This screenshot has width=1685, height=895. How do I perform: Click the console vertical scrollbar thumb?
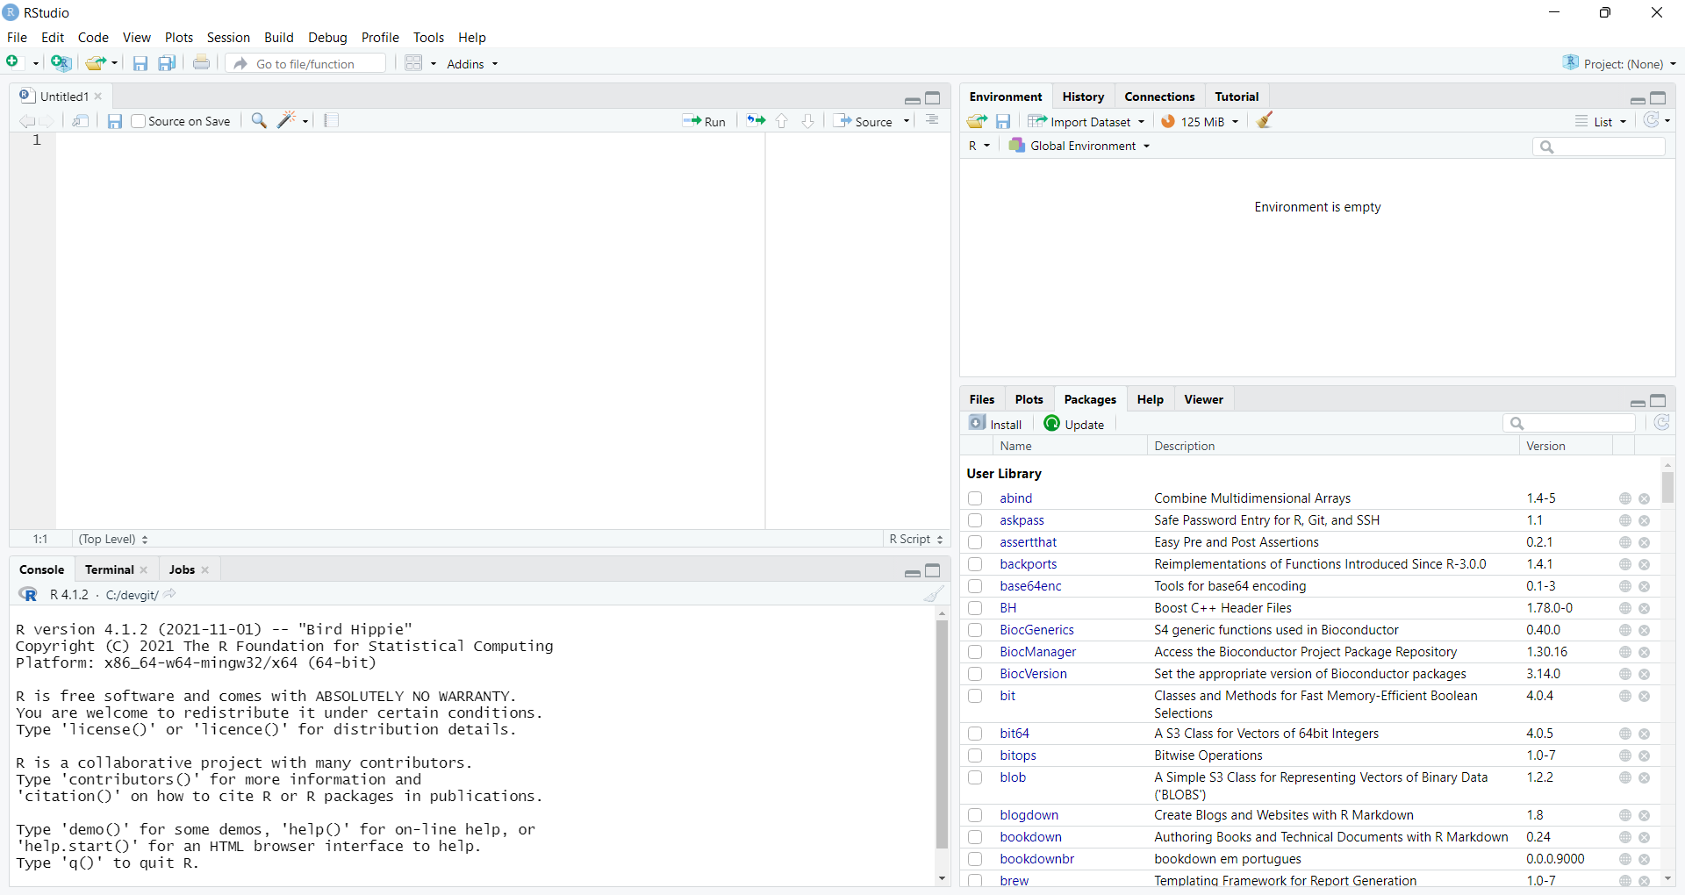click(942, 734)
